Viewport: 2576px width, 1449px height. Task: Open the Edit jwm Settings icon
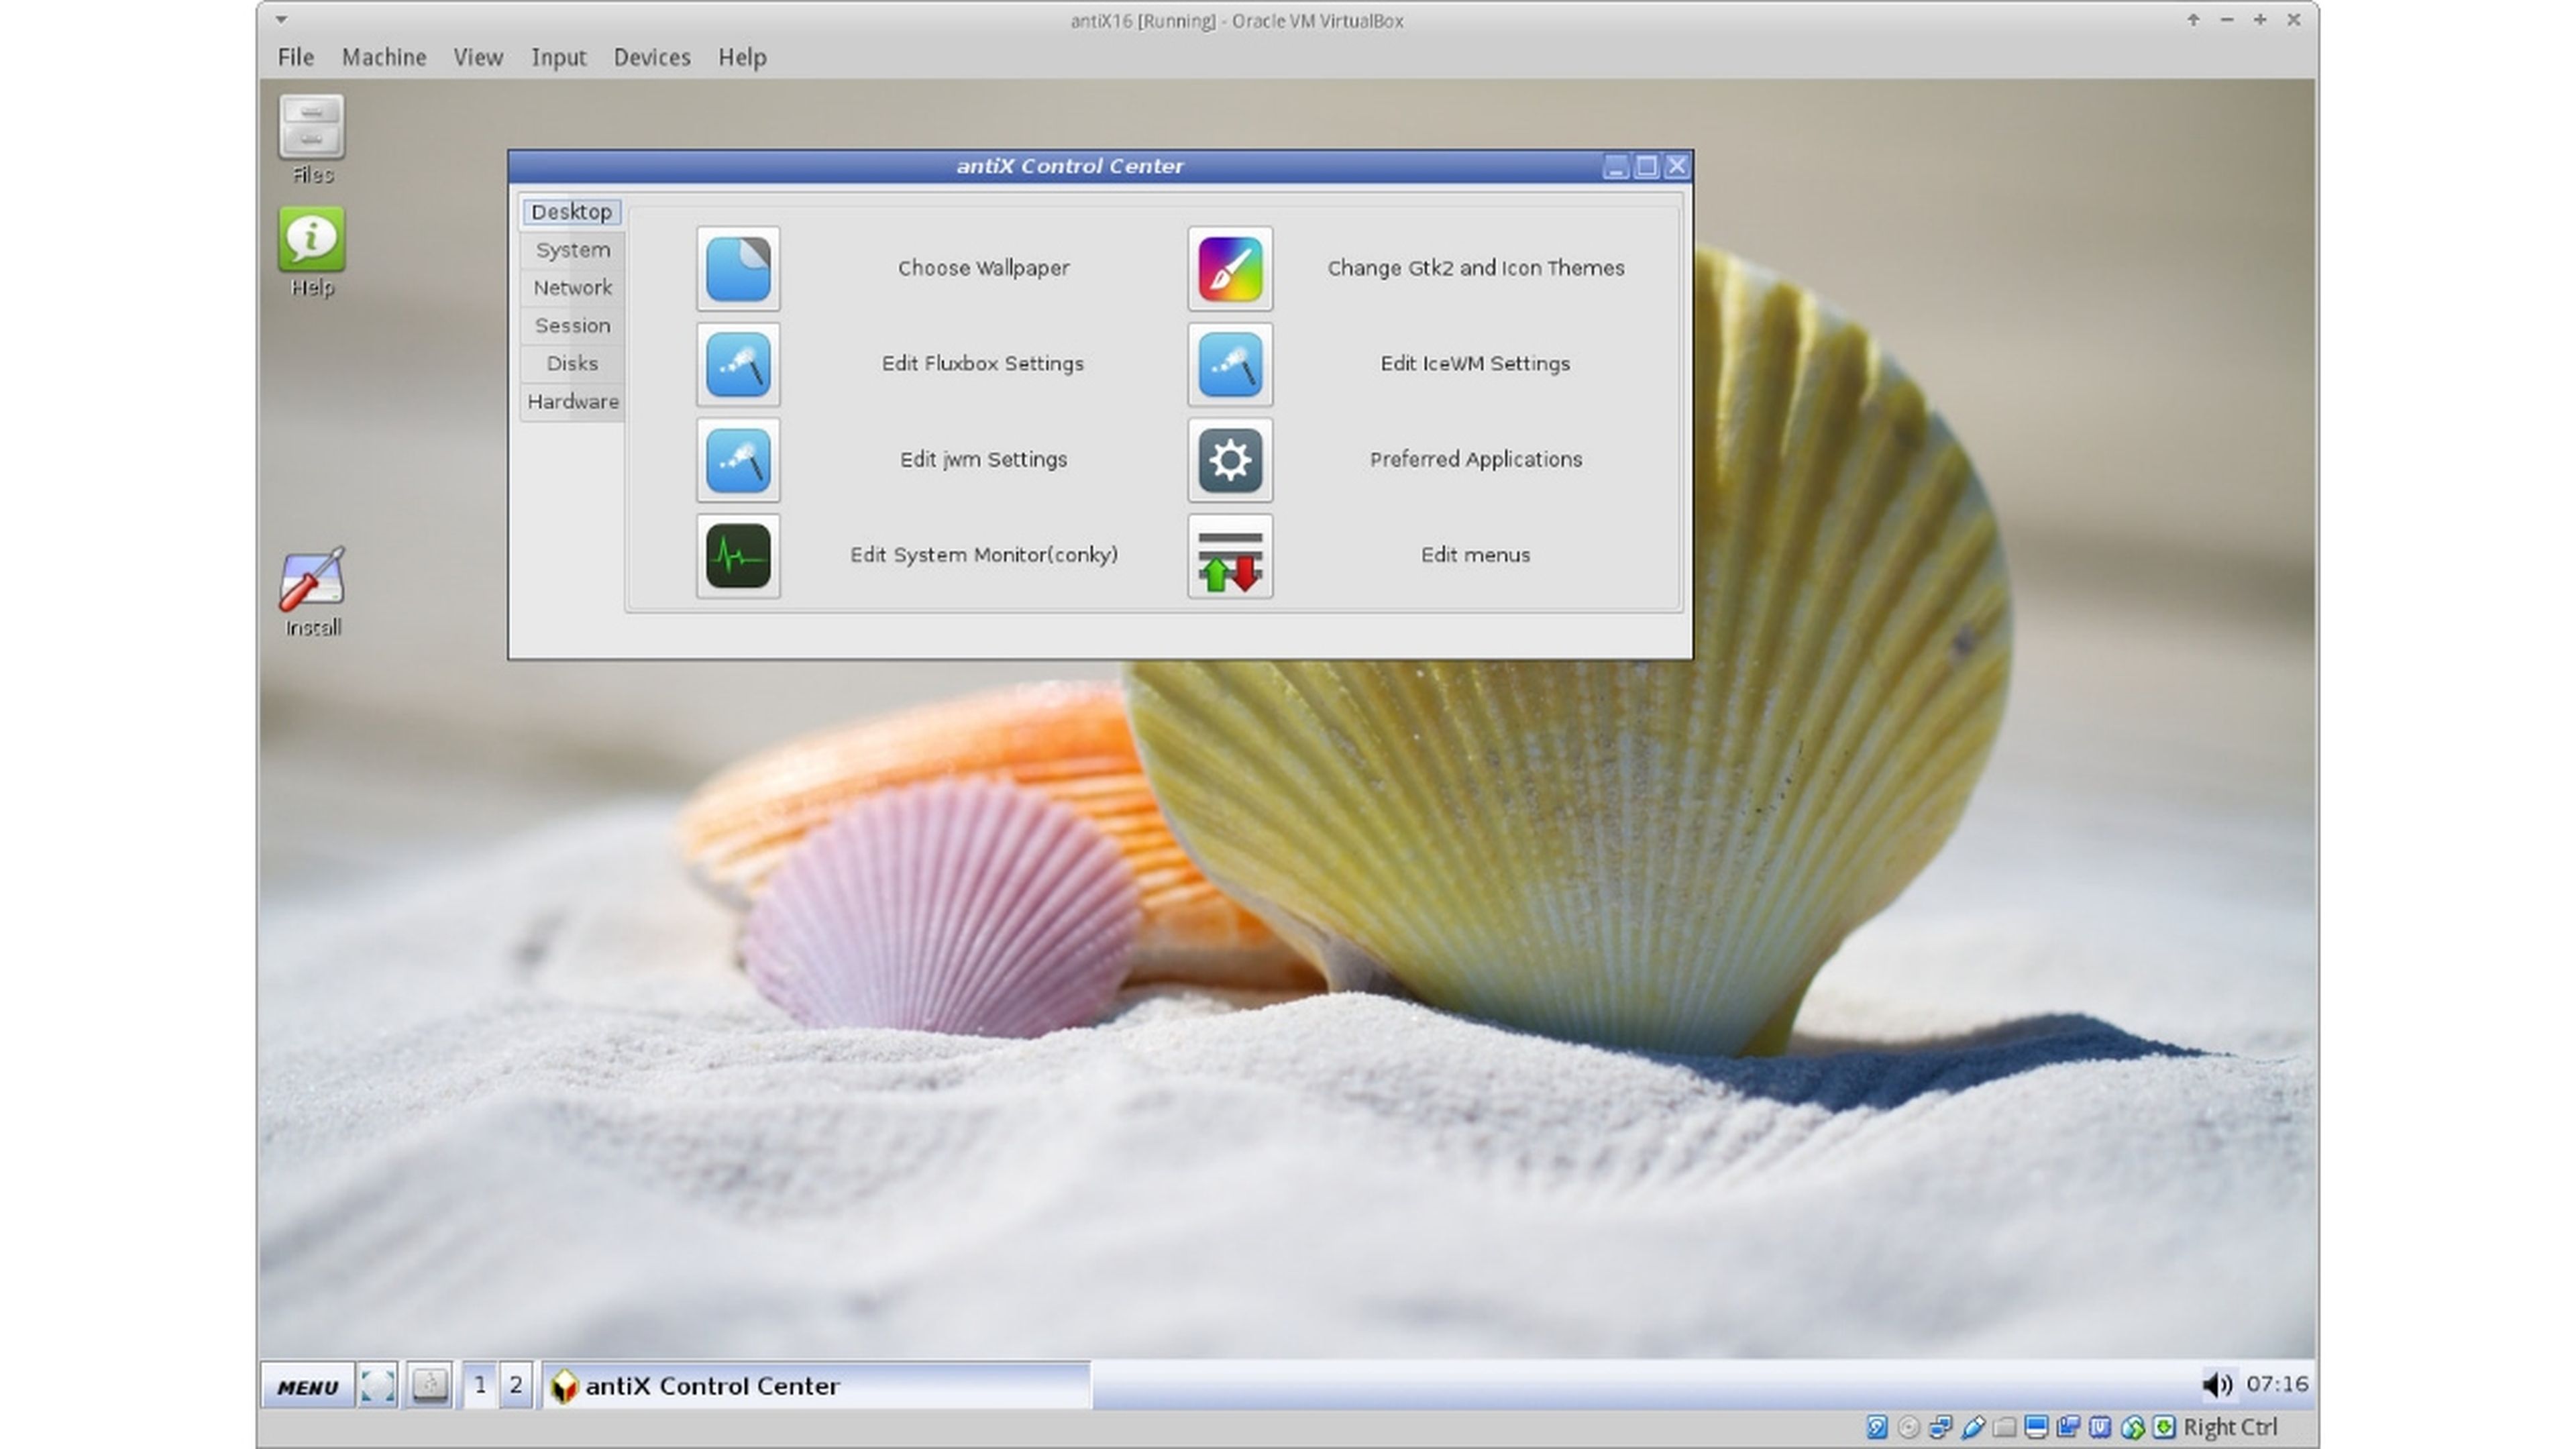738,460
